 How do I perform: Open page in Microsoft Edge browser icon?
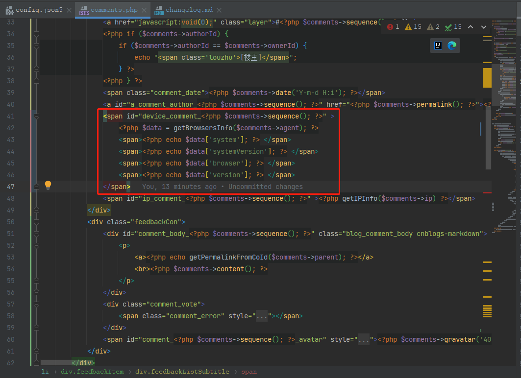click(x=451, y=46)
